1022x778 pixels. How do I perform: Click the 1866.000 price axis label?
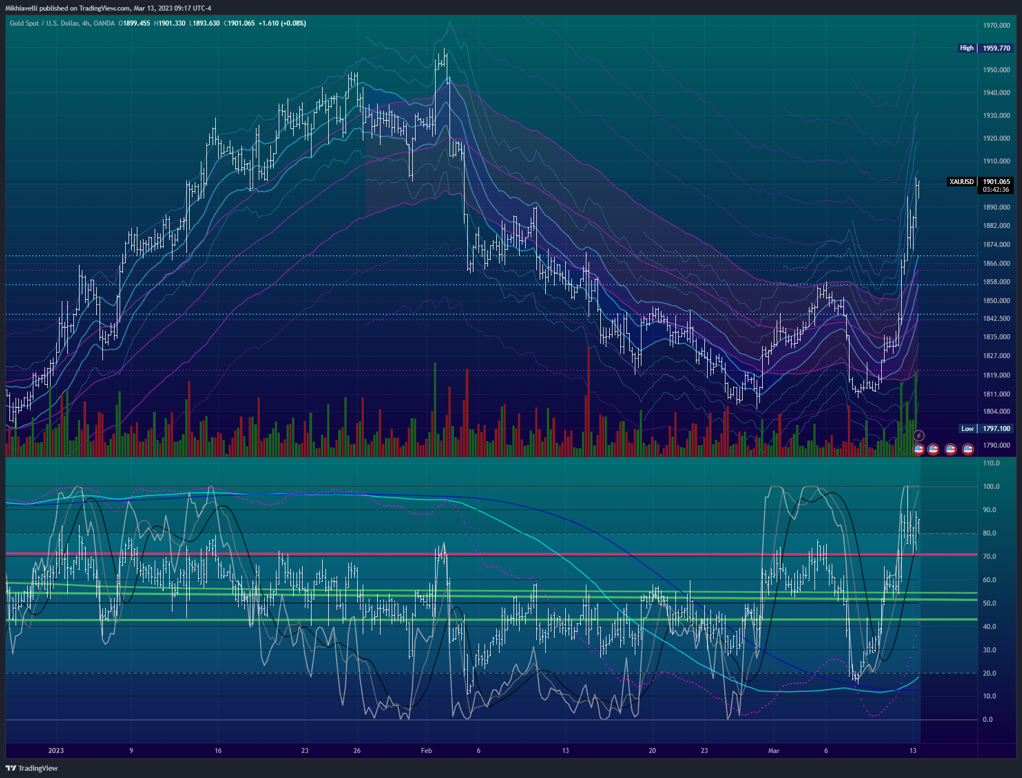[x=996, y=264]
